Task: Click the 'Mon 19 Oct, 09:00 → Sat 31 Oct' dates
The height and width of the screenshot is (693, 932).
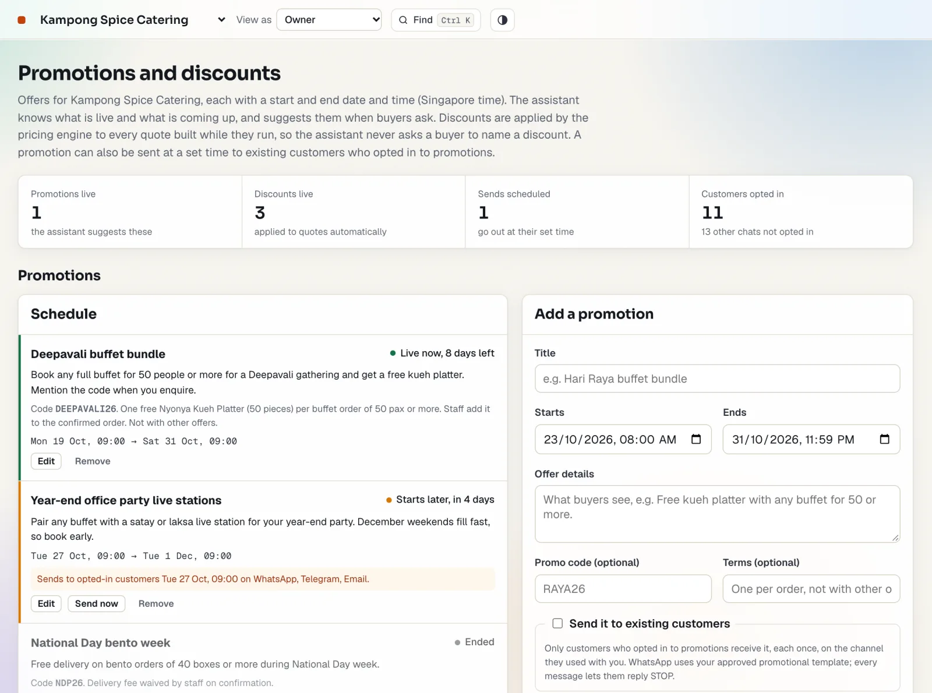Action: 134,441
